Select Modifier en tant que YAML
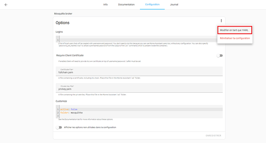Image resolution: width=266 pixels, height=143 pixels. point(235,30)
